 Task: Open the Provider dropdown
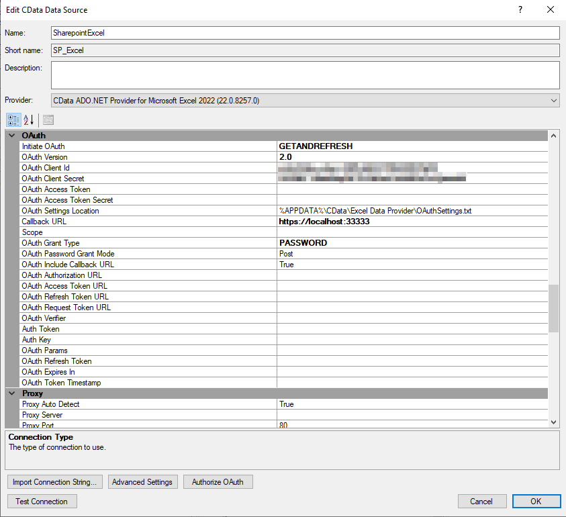pos(305,100)
